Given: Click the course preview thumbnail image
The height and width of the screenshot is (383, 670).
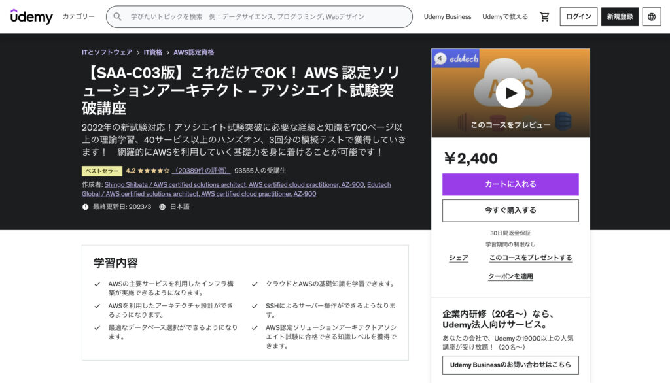Looking at the screenshot, I should coord(510,93).
